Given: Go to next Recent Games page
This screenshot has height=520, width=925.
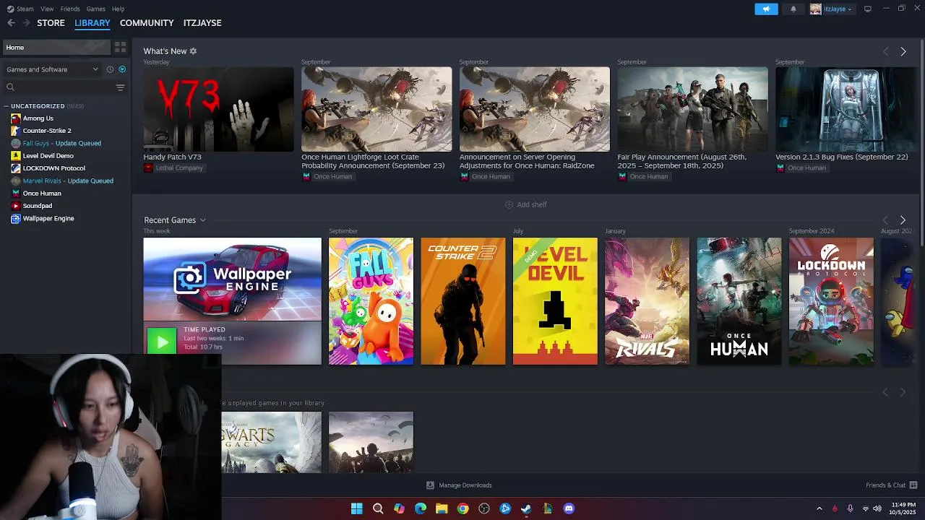Looking at the screenshot, I should [x=903, y=220].
